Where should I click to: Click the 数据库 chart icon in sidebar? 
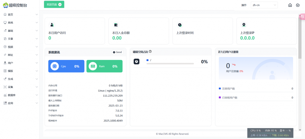coord(5,95)
